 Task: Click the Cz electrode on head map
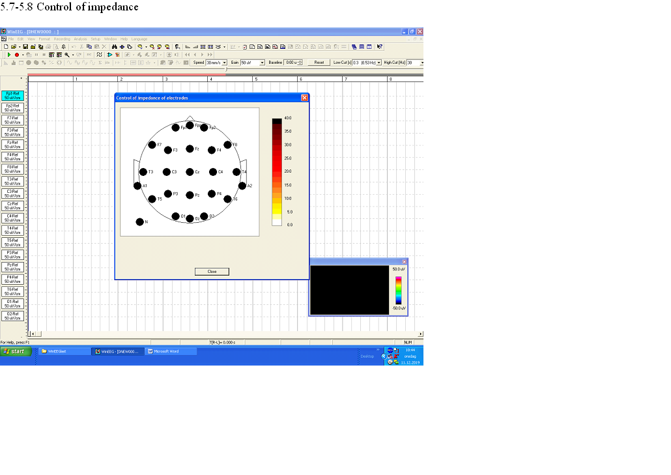pos(190,171)
